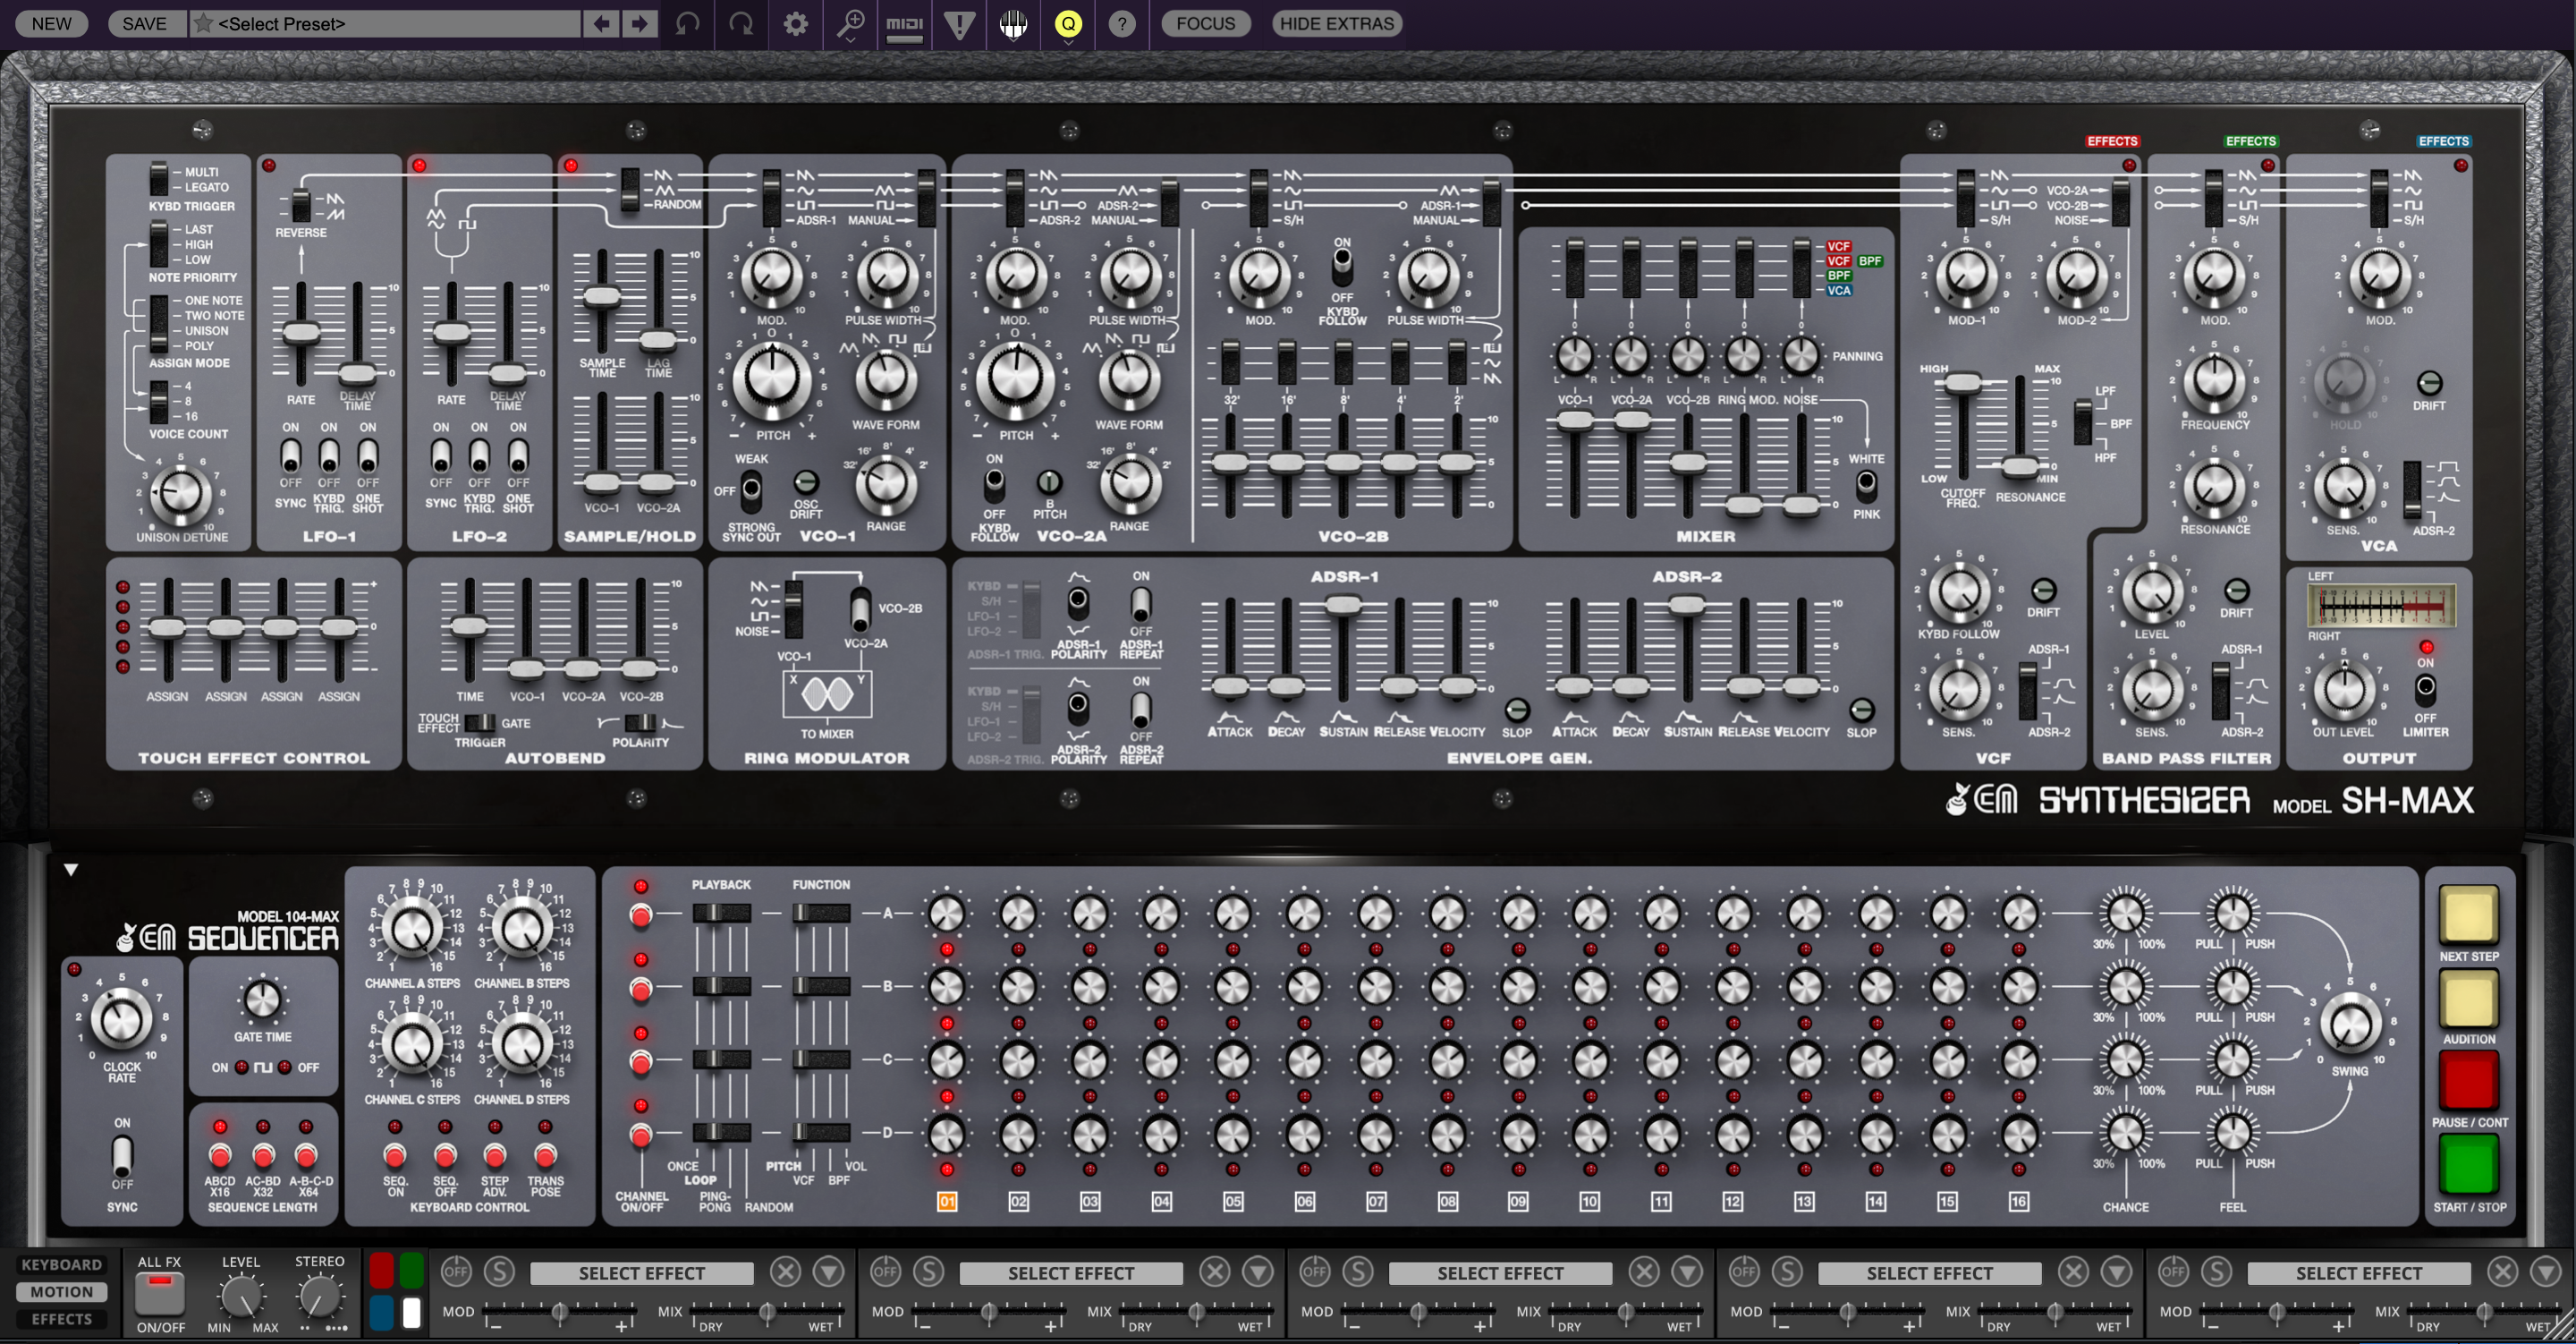The width and height of the screenshot is (2576, 1344).
Task: Click the MIDI icon in toolbar
Action: point(904,23)
